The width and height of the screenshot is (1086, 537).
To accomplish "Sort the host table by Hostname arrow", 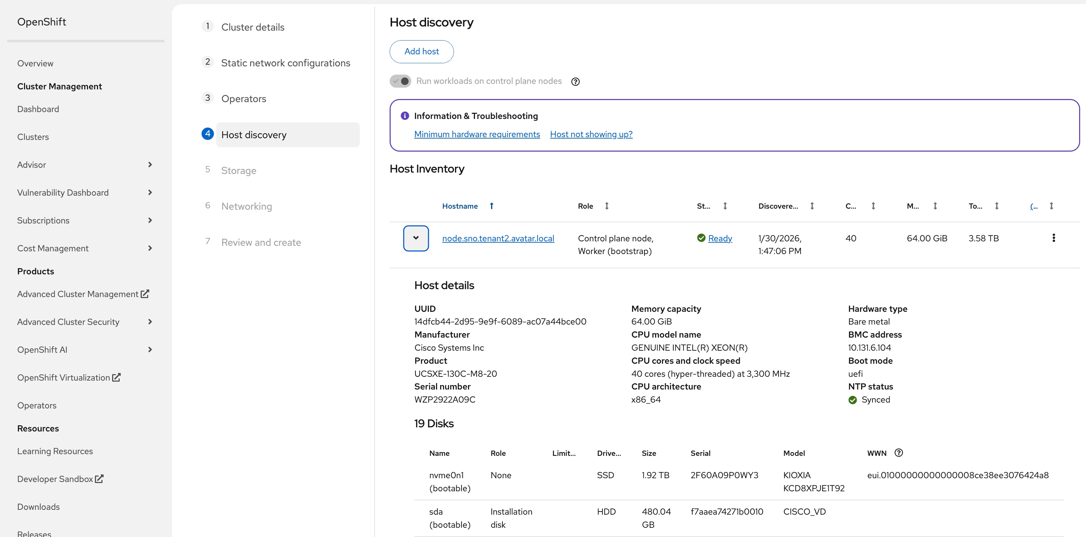I will point(491,206).
